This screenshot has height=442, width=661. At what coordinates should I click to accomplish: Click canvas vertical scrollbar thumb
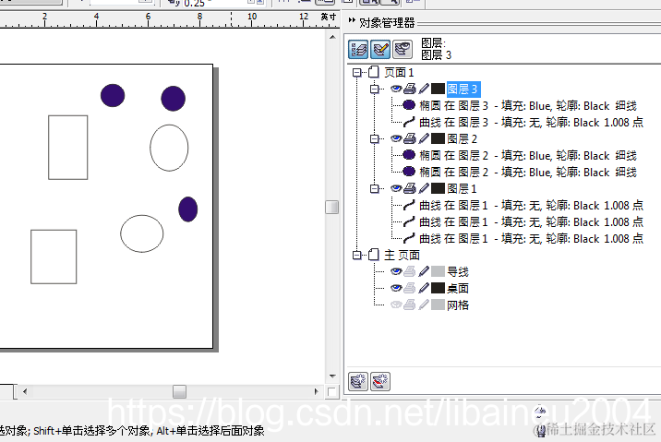(x=332, y=207)
